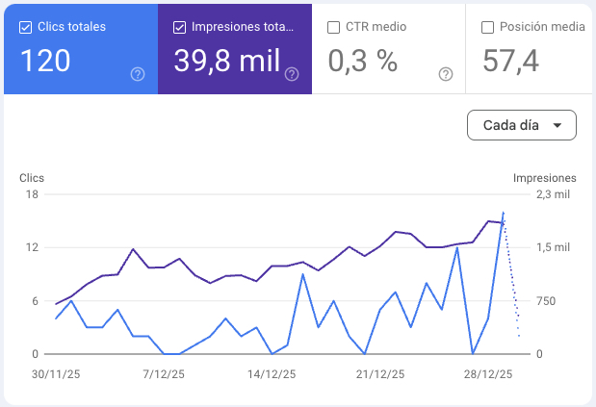Uncheck the Impresiones totales checkbox
The image size is (596, 407).
point(180,27)
